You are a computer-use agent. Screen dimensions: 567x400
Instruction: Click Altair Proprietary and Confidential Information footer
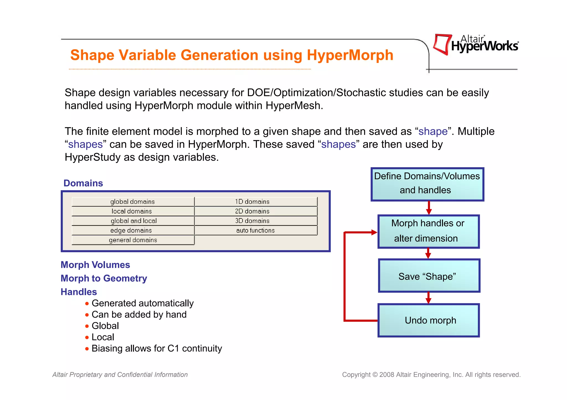(120, 375)
